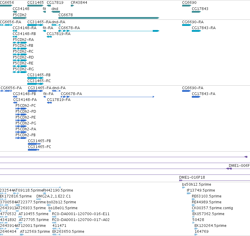This screenshot has height=236, width=250.
Task: Select protein CG31465-PB
Action: point(39,141)
